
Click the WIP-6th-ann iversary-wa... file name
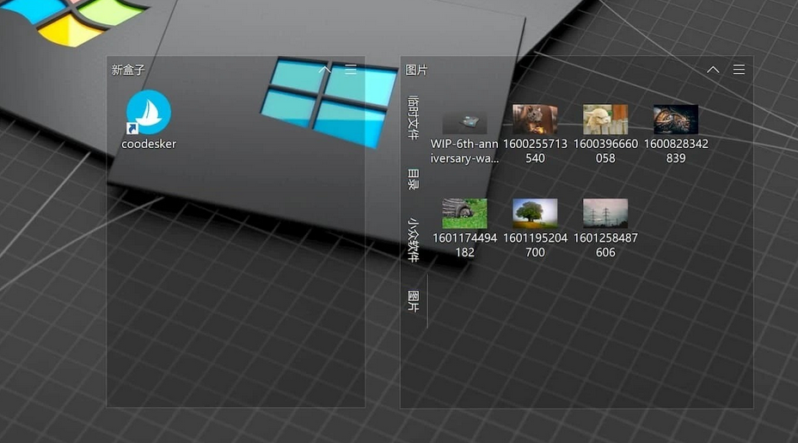[464, 151]
